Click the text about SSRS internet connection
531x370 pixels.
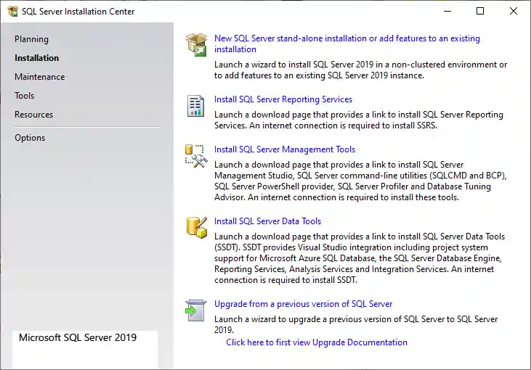(x=359, y=120)
